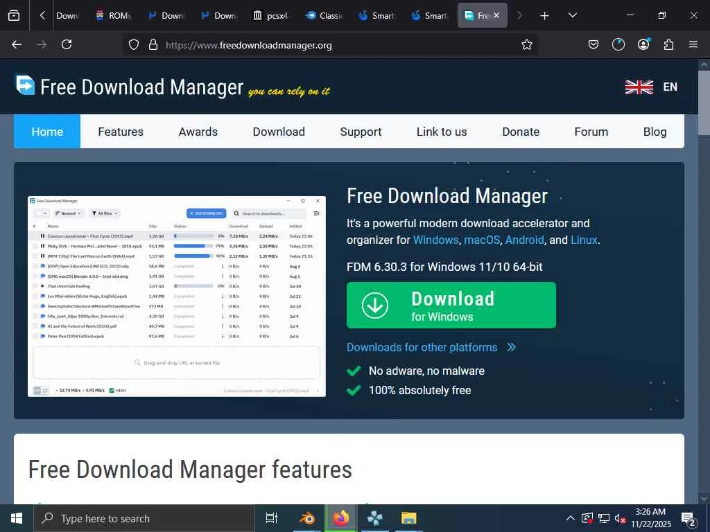Open the pinwheel app on taskbar
710x532 pixels.
375,518
